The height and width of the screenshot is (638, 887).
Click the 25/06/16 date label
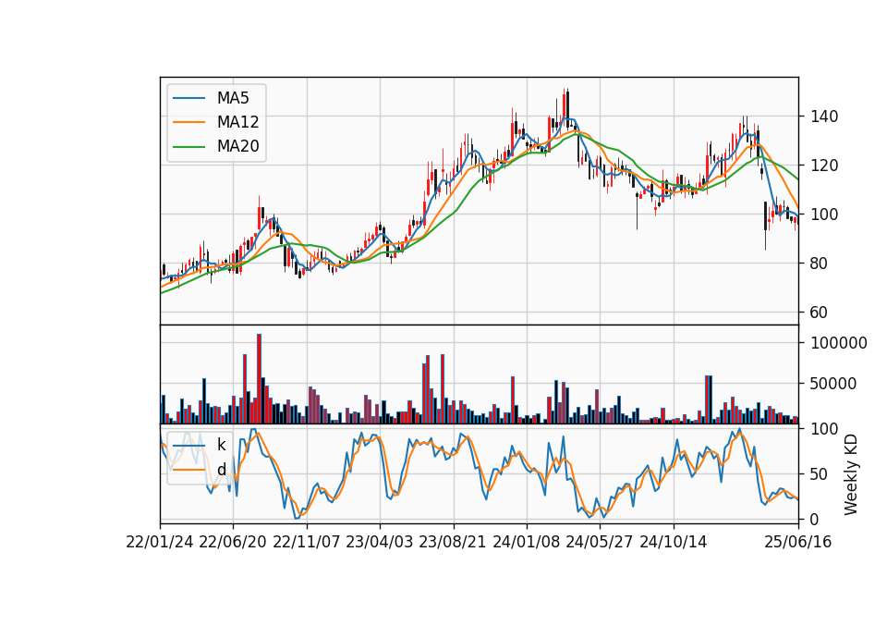[798, 542]
